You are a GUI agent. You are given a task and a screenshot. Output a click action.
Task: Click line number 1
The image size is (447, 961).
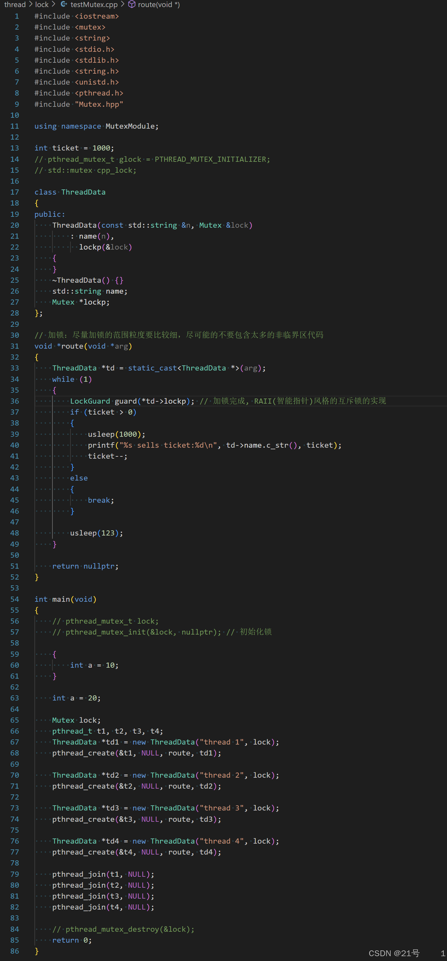pyautogui.click(x=16, y=16)
